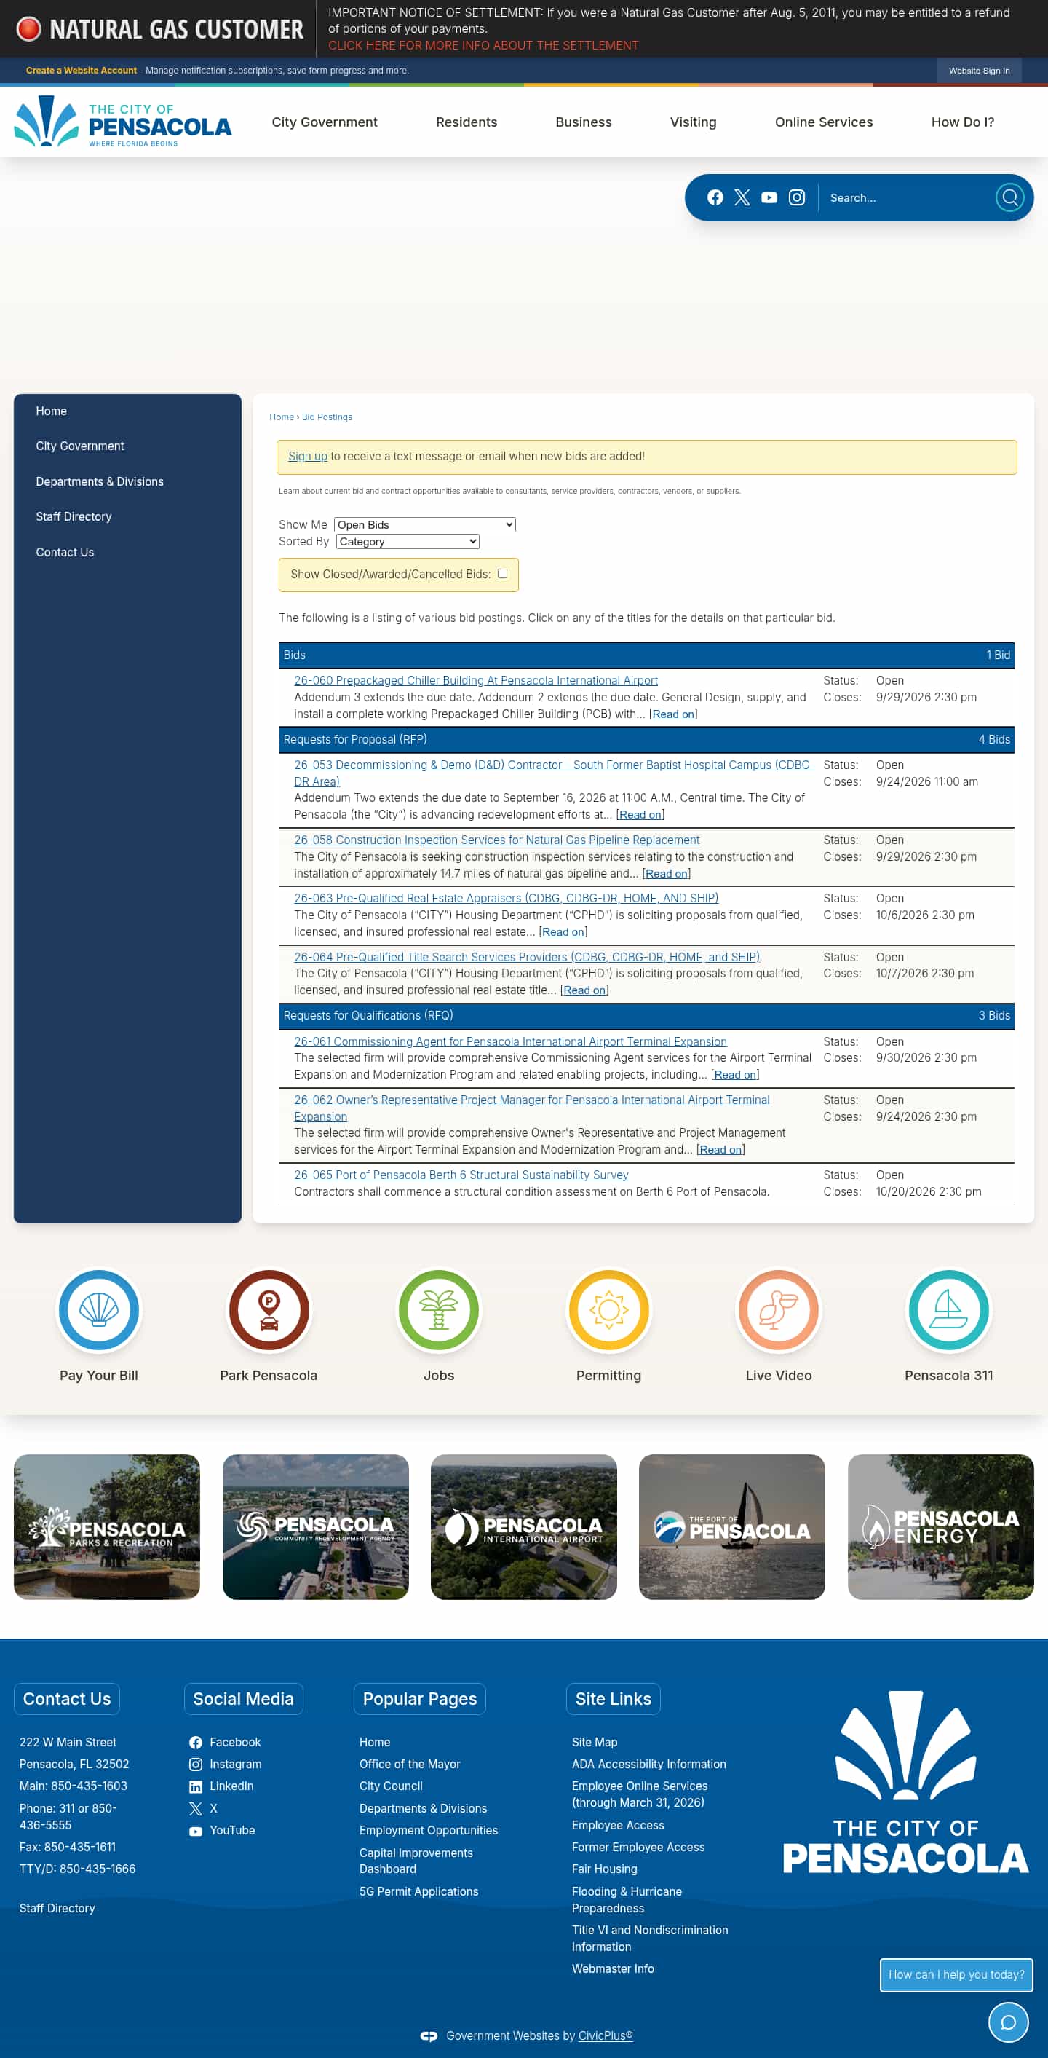Click footer Webmaster Info link
Image resolution: width=1048 pixels, height=2058 pixels.
click(x=613, y=1969)
